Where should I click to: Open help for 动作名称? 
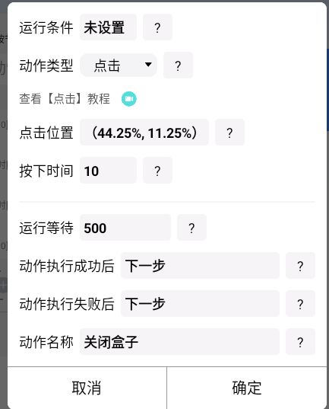tap(300, 342)
